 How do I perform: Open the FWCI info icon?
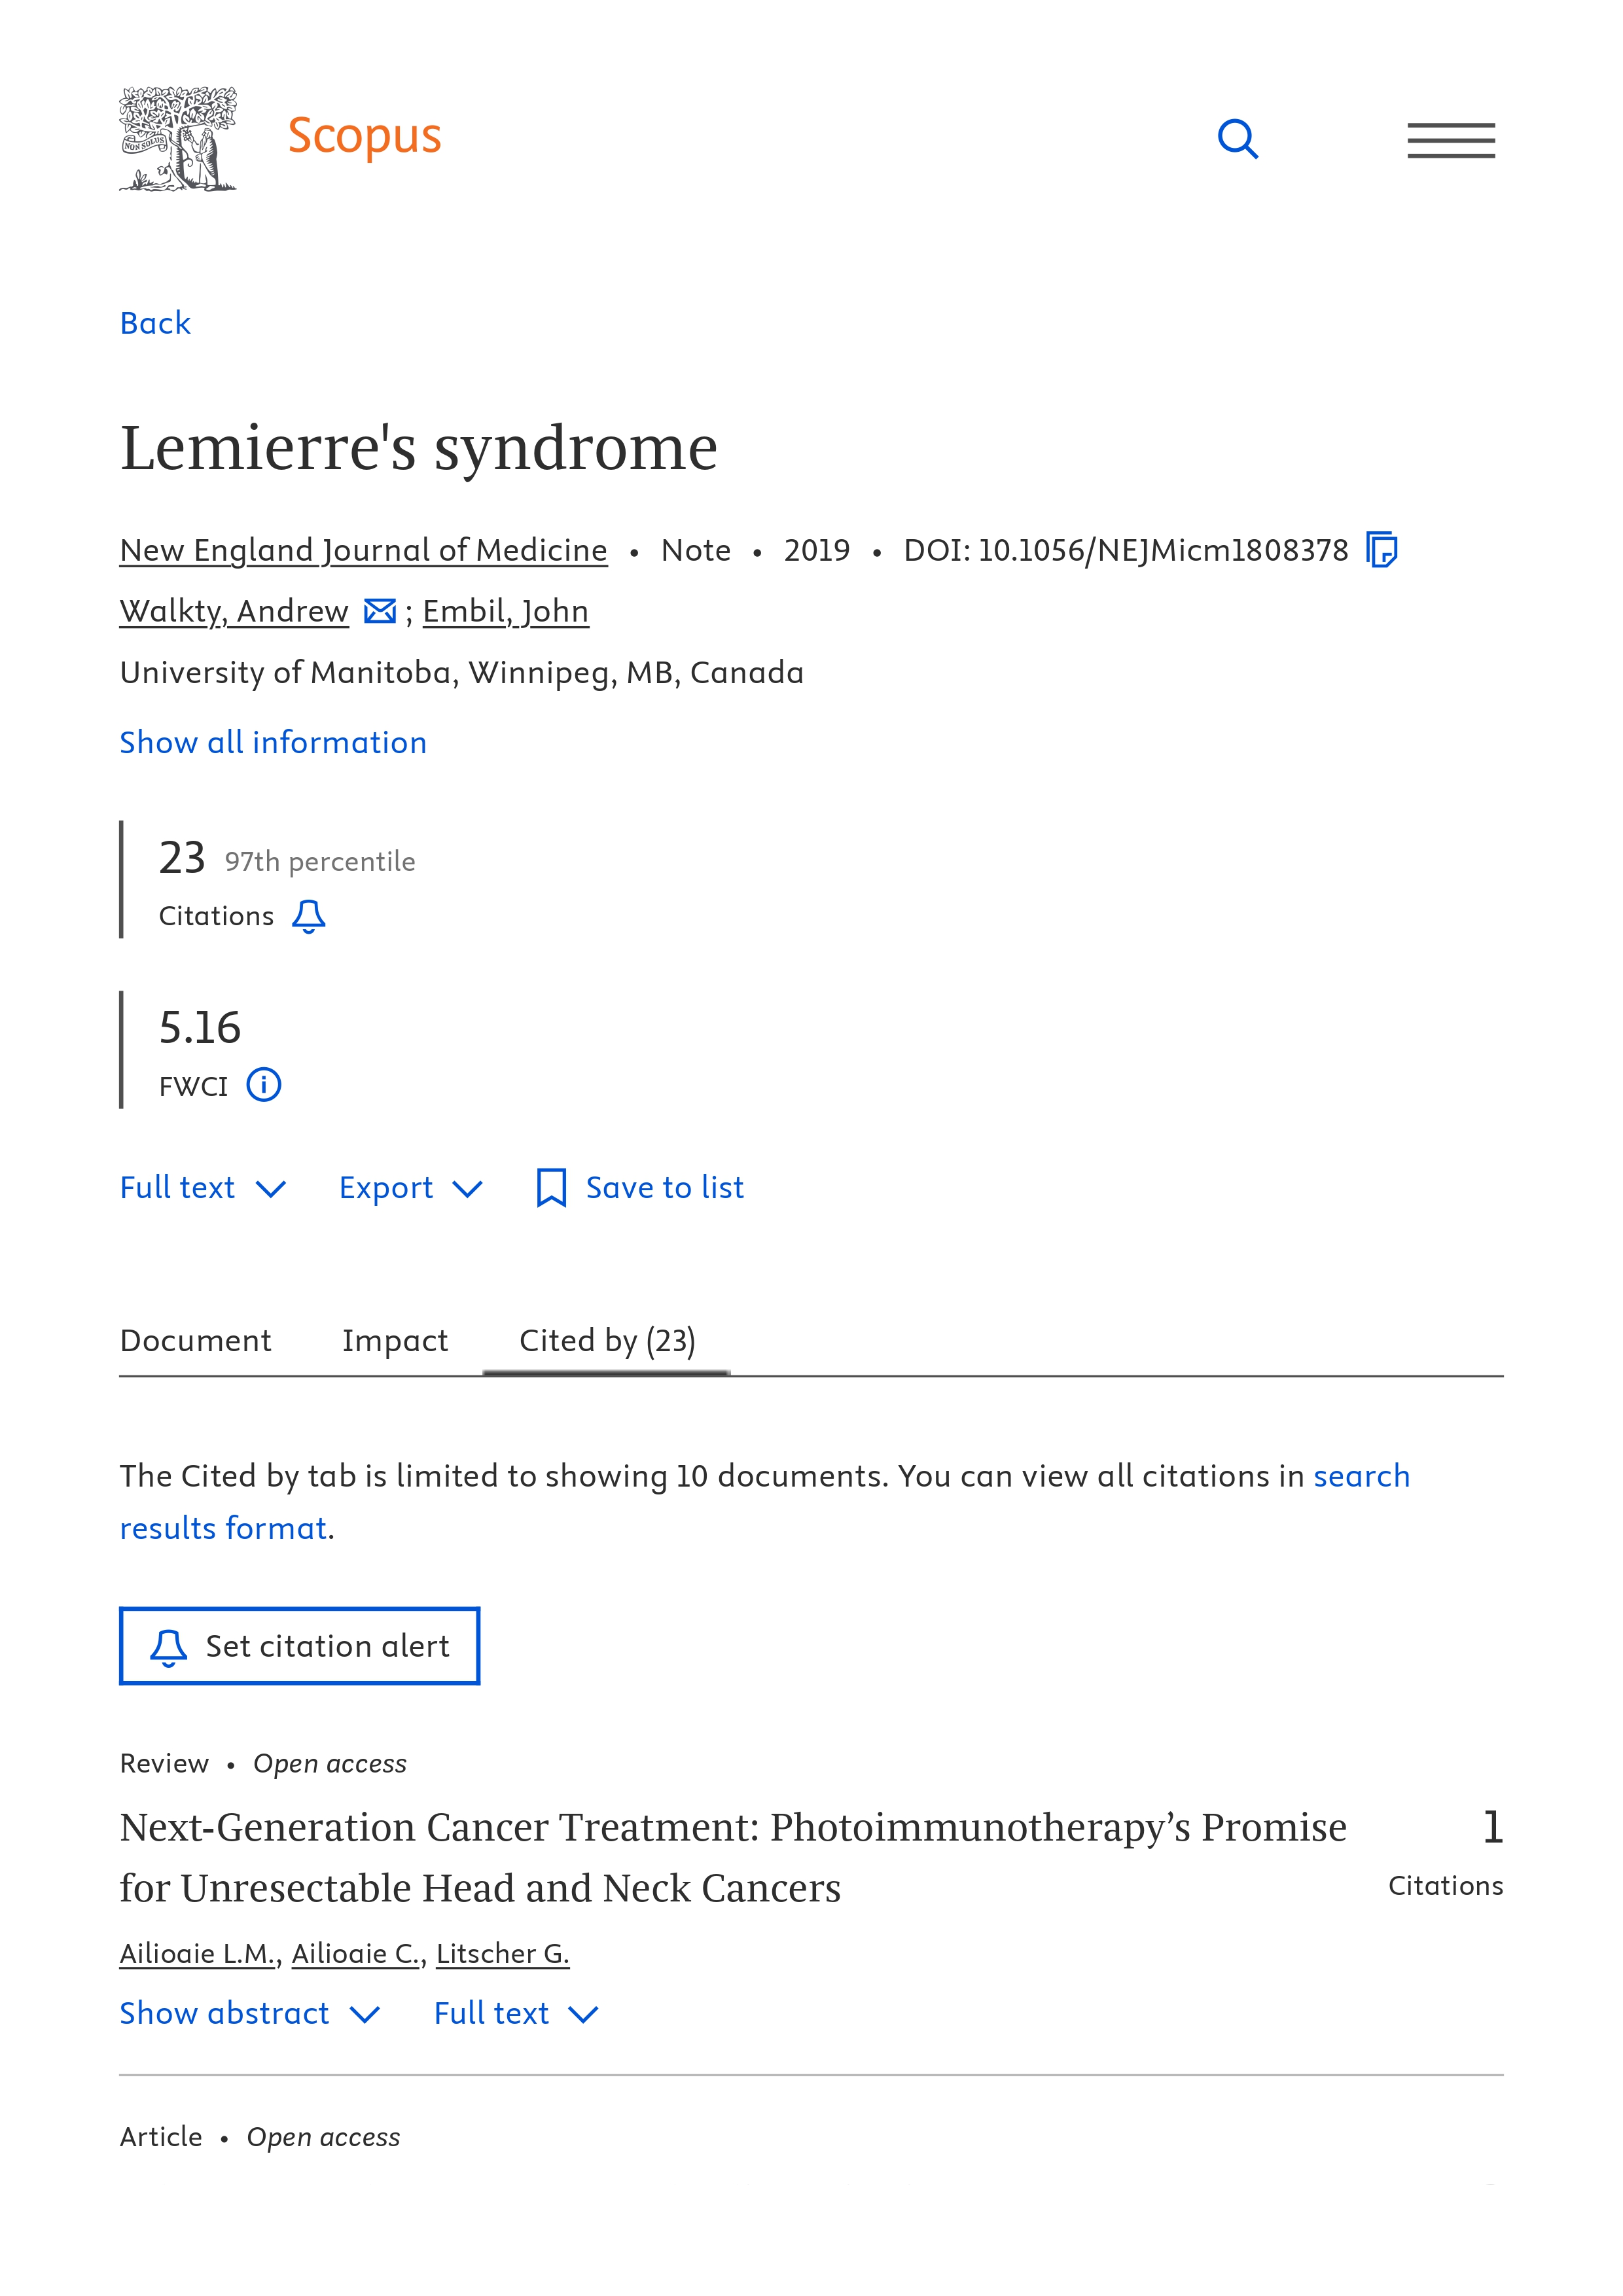pyautogui.click(x=264, y=1085)
